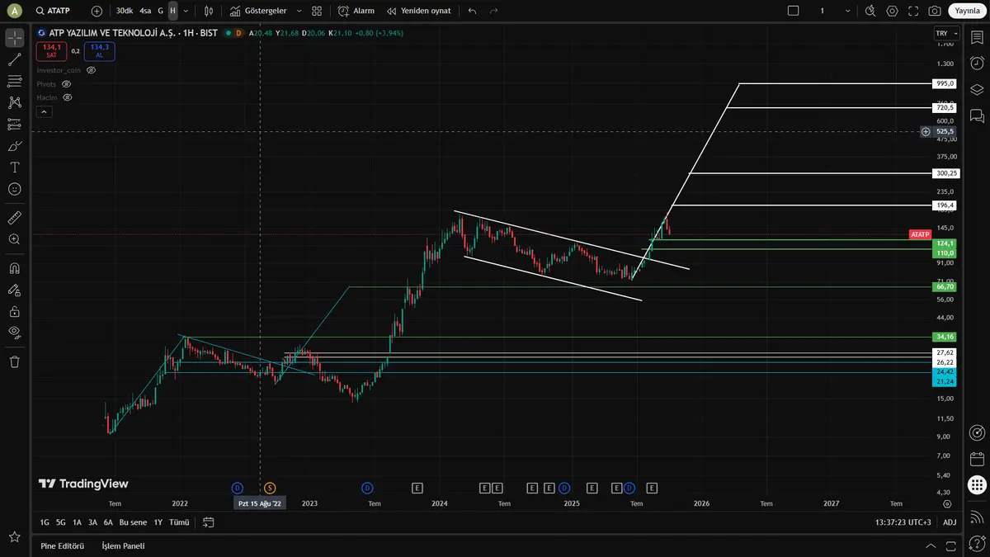
Task: Open watchlist panel icon
Action: (977, 38)
